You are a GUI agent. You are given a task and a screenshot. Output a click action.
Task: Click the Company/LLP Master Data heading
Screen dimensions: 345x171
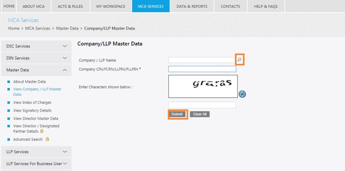coord(110,44)
